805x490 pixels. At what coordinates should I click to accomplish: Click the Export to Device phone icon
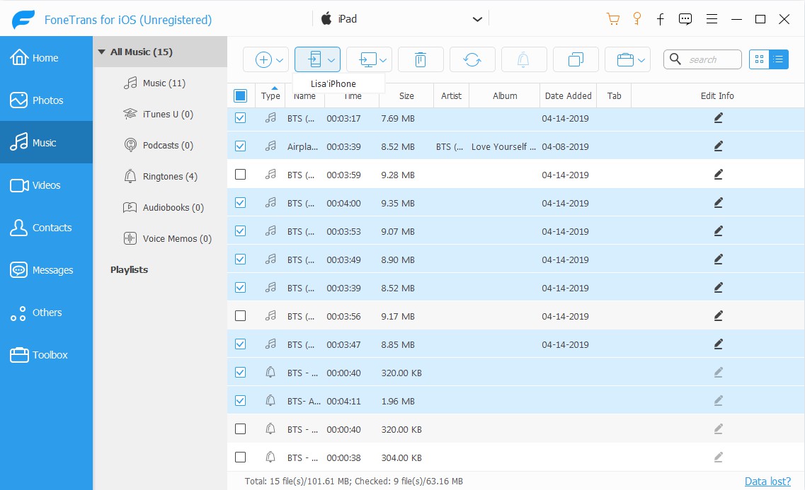pos(314,59)
